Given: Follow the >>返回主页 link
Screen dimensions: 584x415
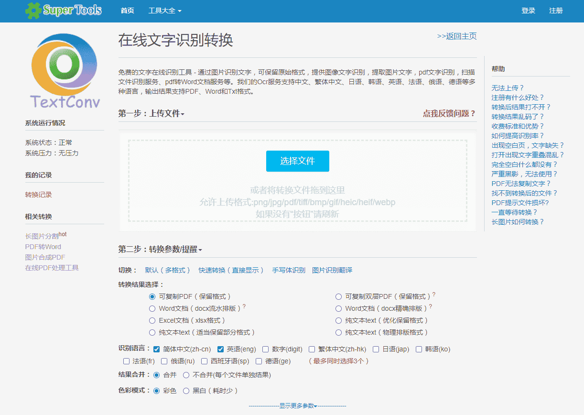Looking at the screenshot, I should [457, 36].
